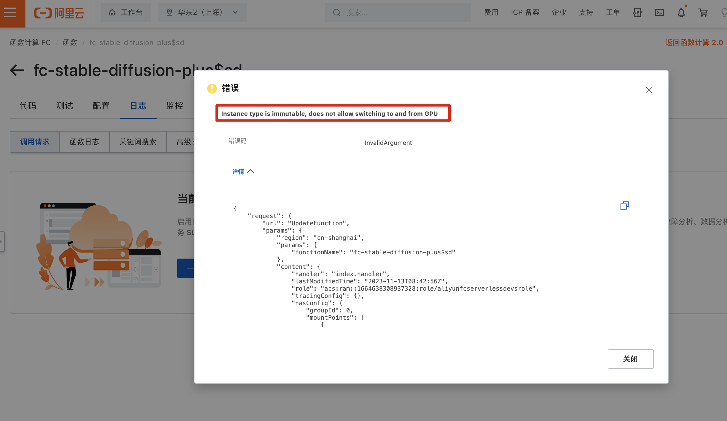The image size is (727, 421).
Task: Open the 华东2 (上海) region dropdown
Action: [x=202, y=12]
